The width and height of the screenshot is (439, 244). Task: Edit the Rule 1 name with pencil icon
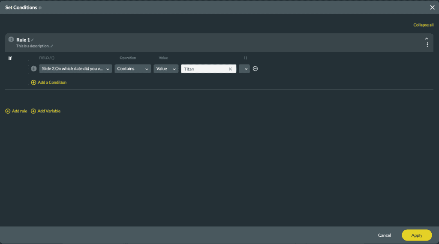(33, 40)
